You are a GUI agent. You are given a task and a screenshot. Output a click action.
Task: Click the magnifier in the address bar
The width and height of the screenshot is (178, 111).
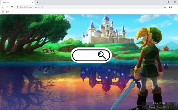pyautogui.click(x=18, y=7)
